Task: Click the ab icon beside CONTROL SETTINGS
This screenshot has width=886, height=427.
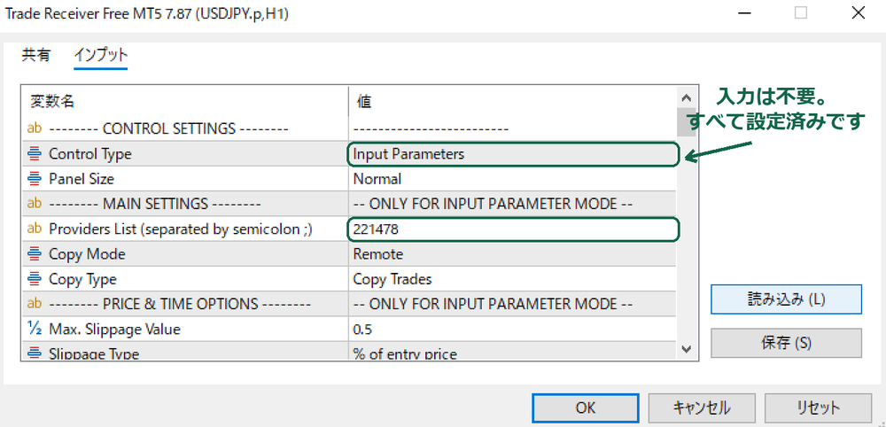Action: point(35,128)
